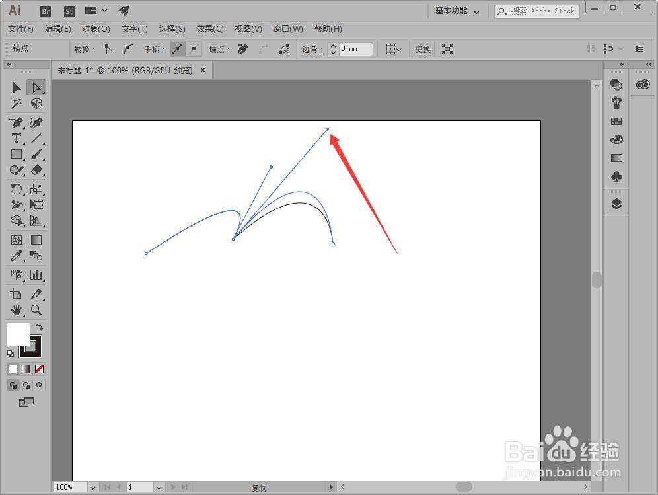Show handles for multiple selected anchors
Viewport: 658px width, 495px height.
point(178,49)
